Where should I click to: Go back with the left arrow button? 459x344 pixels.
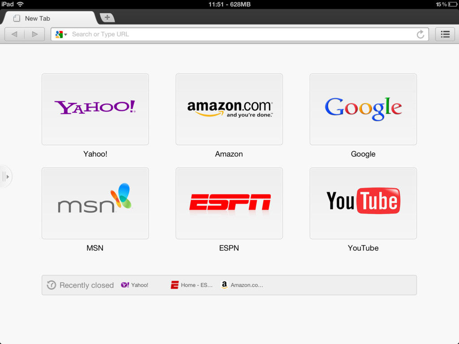14,34
